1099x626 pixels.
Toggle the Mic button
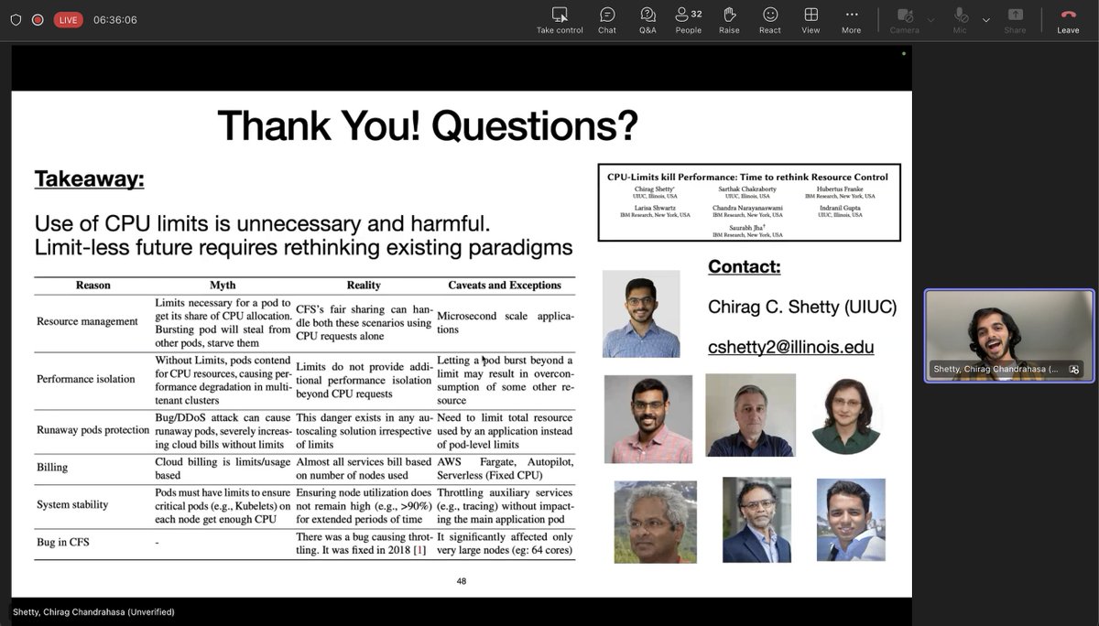tap(961, 20)
